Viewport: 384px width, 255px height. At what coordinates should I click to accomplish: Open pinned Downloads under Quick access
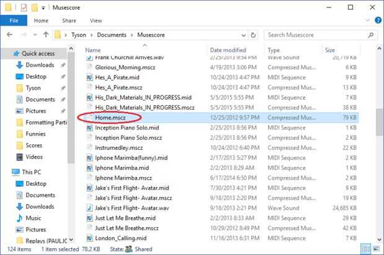click(40, 65)
